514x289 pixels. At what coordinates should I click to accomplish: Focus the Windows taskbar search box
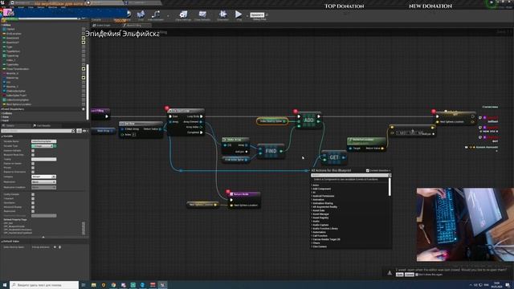click(44, 285)
